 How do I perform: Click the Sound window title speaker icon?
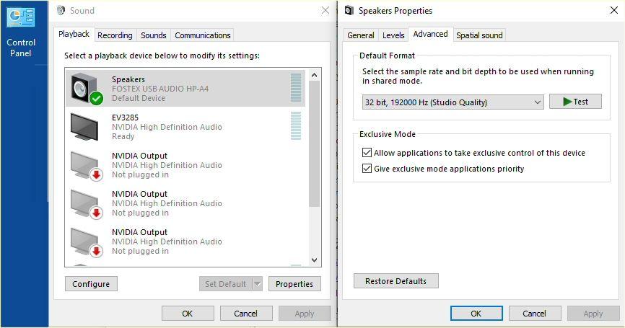(61, 10)
